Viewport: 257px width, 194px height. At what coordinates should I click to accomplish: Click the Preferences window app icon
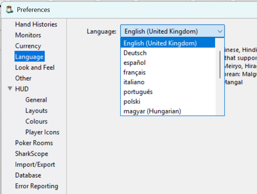coord(9,9)
